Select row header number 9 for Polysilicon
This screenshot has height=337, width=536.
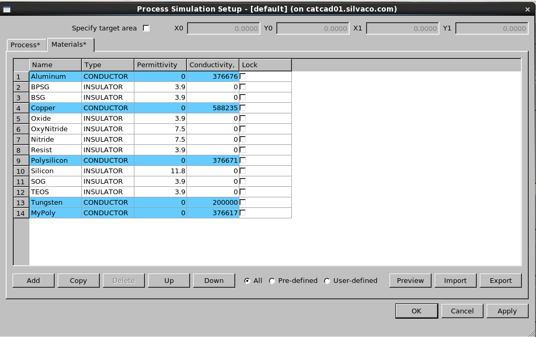[x=18, y=161]
